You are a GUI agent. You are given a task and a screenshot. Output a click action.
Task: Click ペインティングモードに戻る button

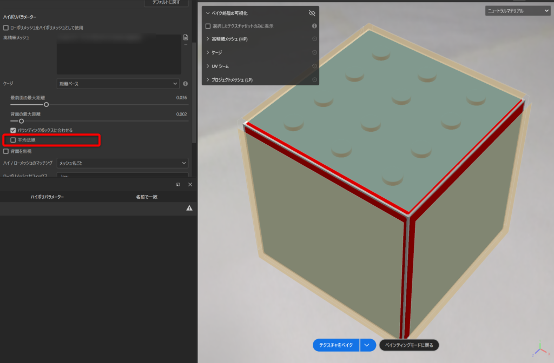coord(408,345)
